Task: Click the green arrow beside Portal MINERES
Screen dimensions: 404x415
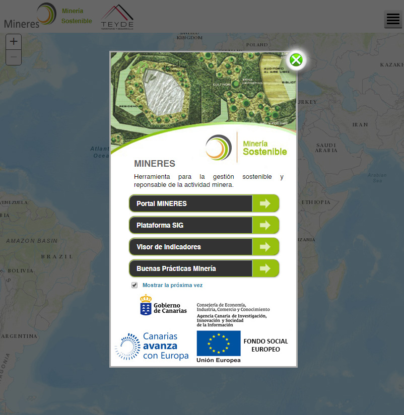Action: coord(265,203)
